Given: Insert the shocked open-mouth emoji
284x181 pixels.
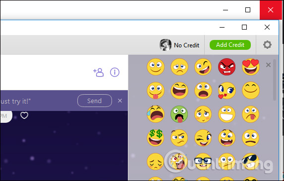Looking at the screenshot, I should click(x=203, y=91).
